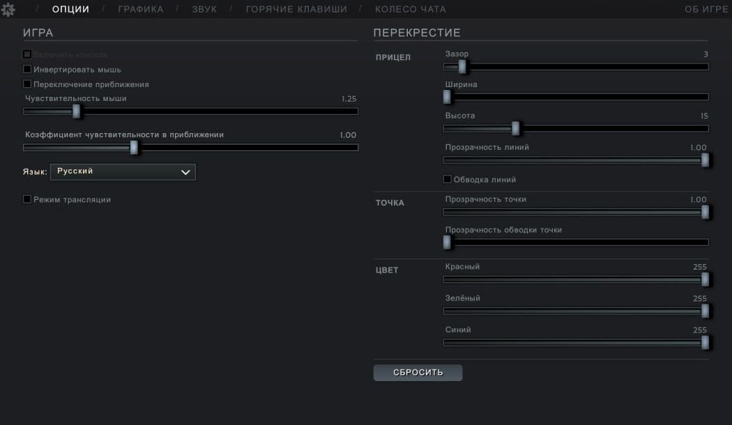Click the Чувствительность мыши slider handle
The height and width of the screenshot is (425, 732).
[x=77, y=111]
